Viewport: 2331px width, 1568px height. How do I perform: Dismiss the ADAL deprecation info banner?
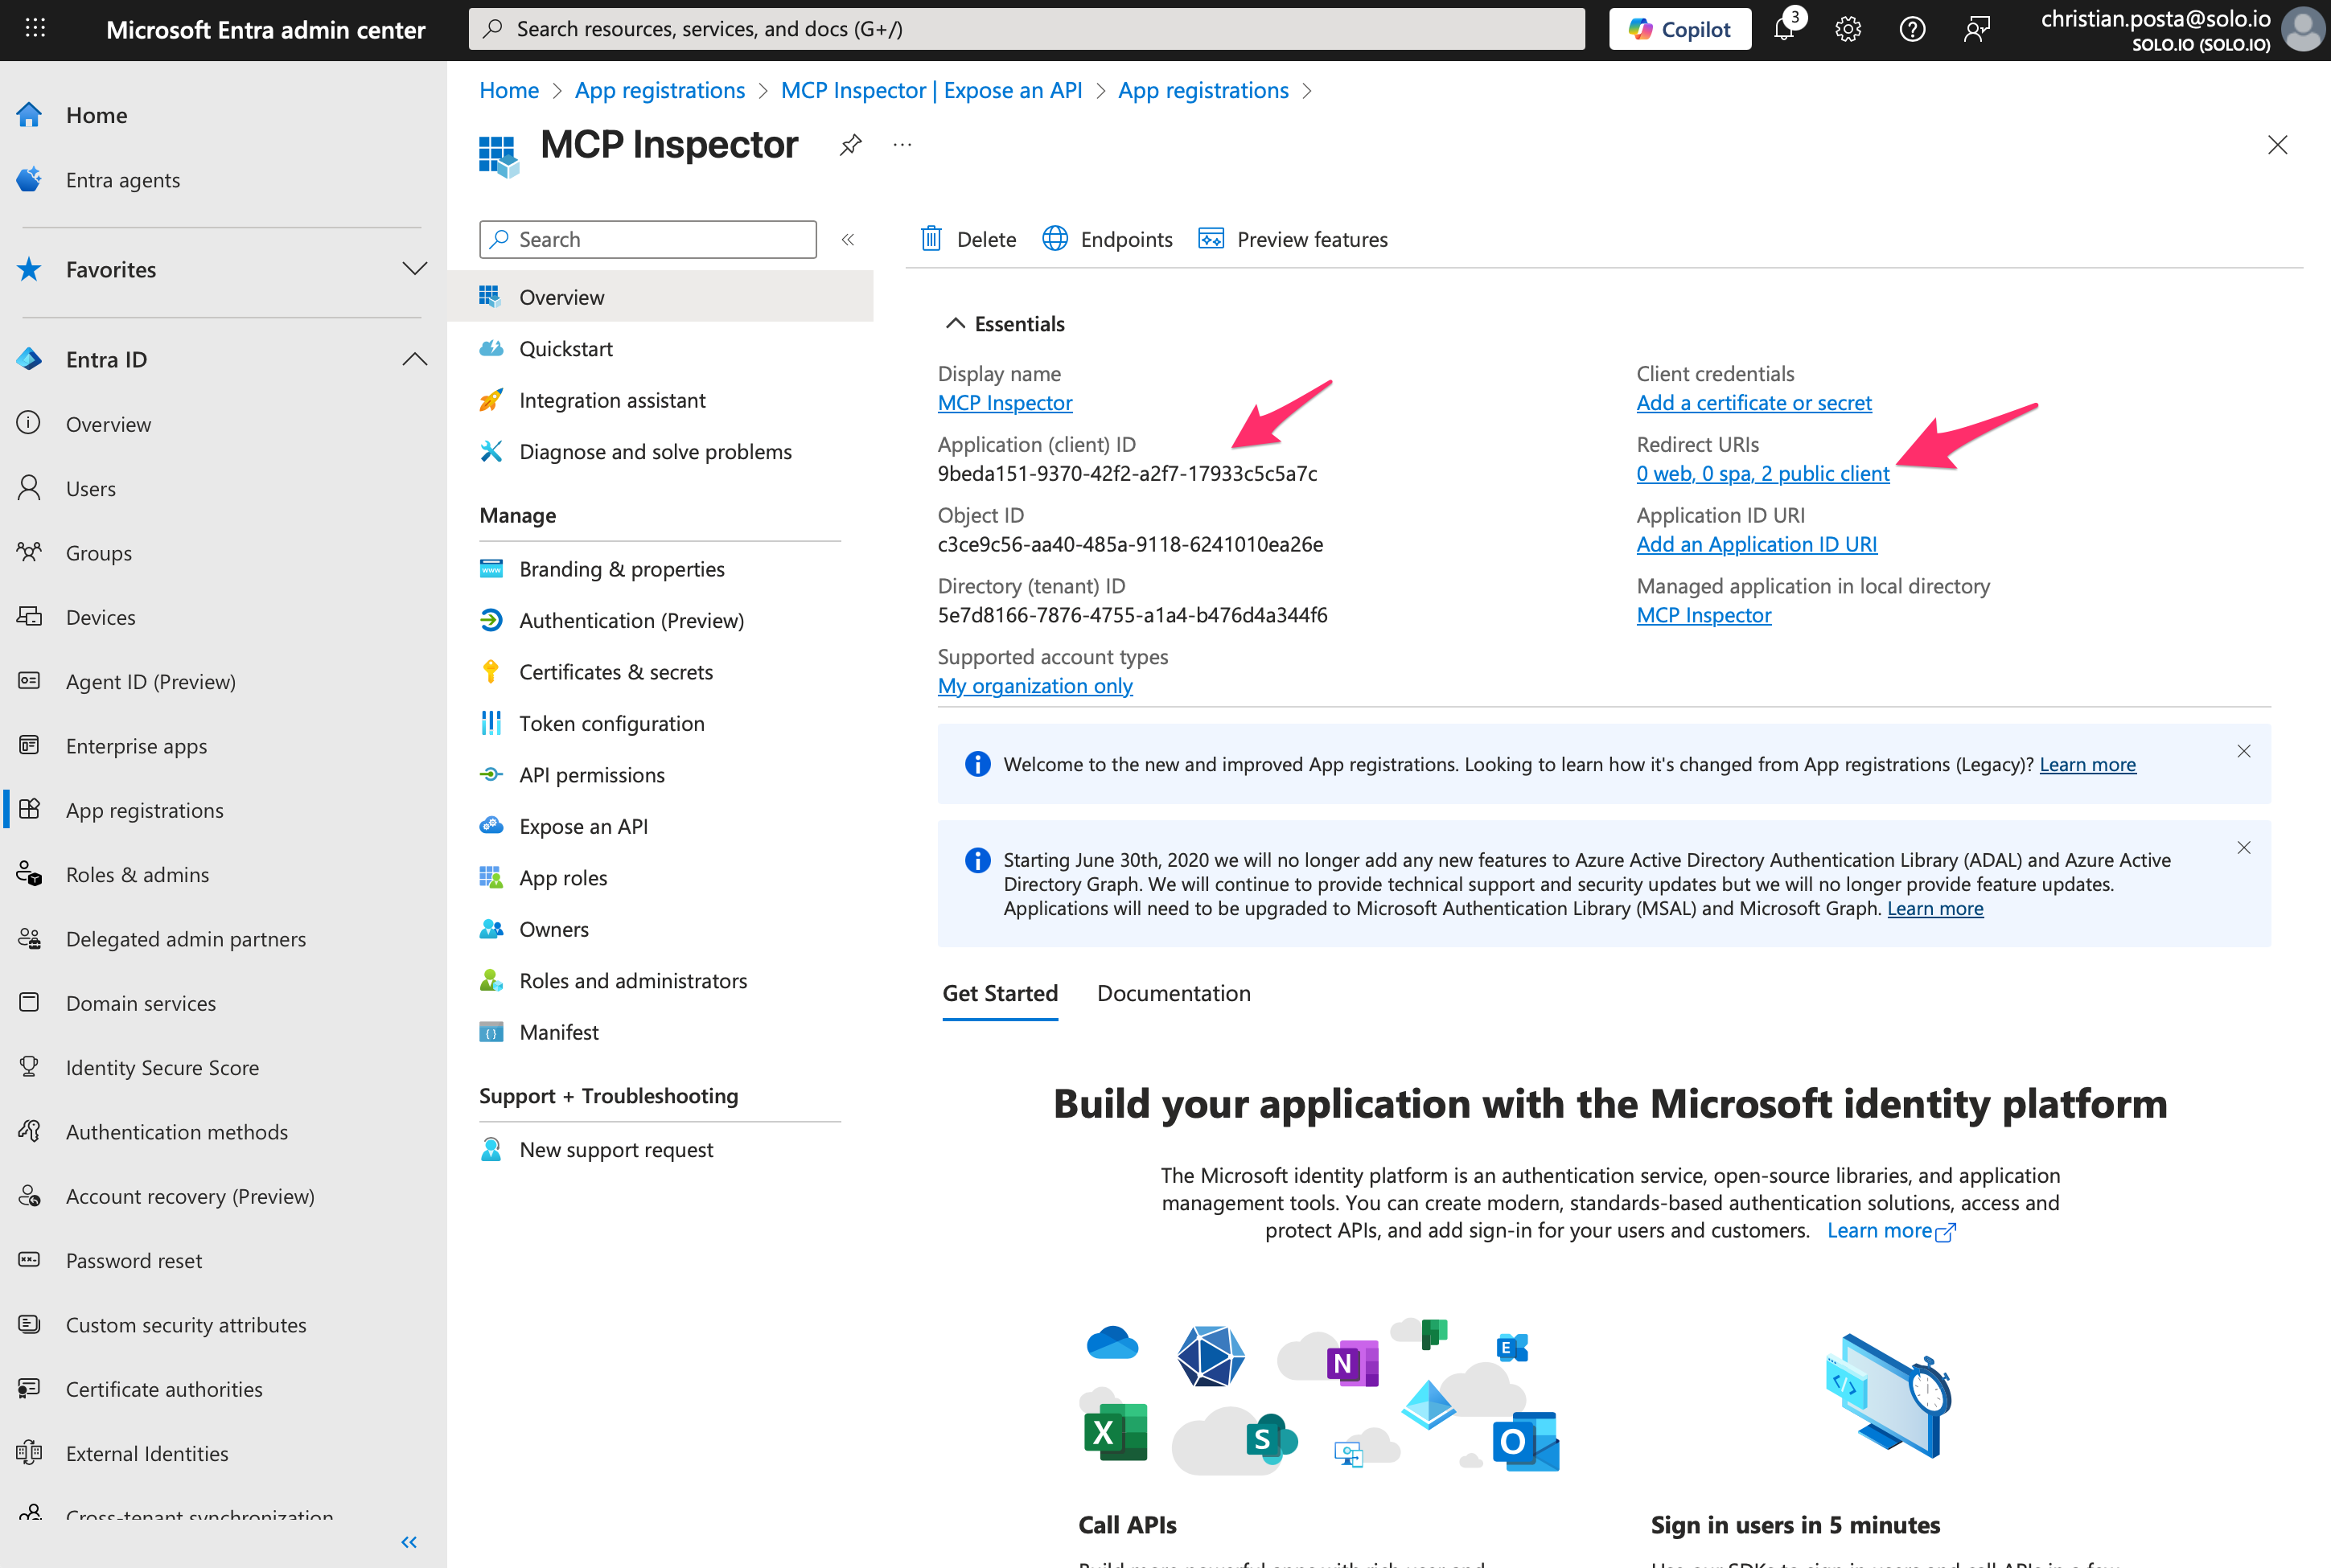2243,848
